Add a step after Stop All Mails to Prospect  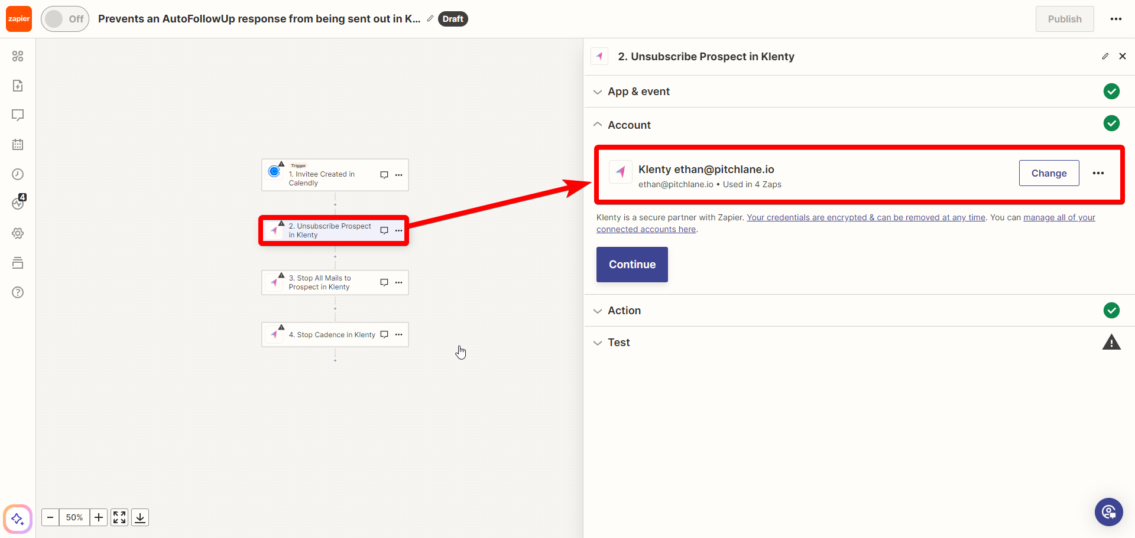335,308
